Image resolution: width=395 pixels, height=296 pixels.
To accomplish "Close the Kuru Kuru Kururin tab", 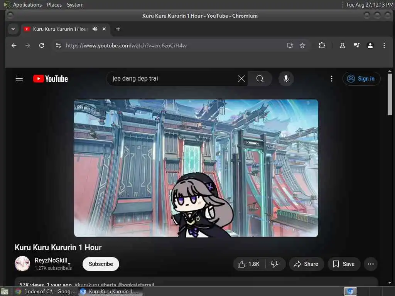I will click(104, 29).
